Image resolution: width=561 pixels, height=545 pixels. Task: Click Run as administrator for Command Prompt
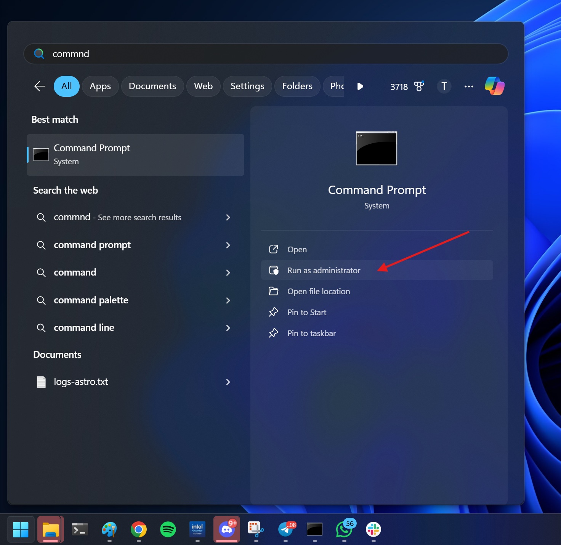(324, 270)
